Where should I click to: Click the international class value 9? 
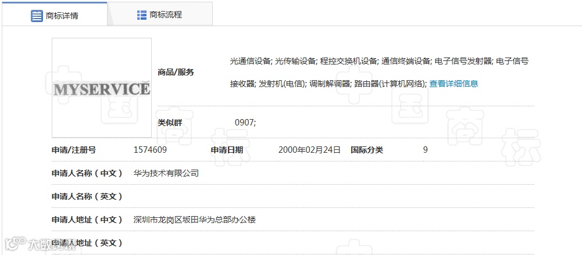pyautogui.click(x=426, y=150)
